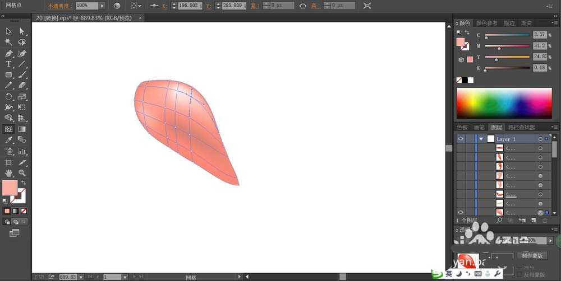Open the opacity 100% dropdown arrow
561x281 pixels.
pos(102,6)
